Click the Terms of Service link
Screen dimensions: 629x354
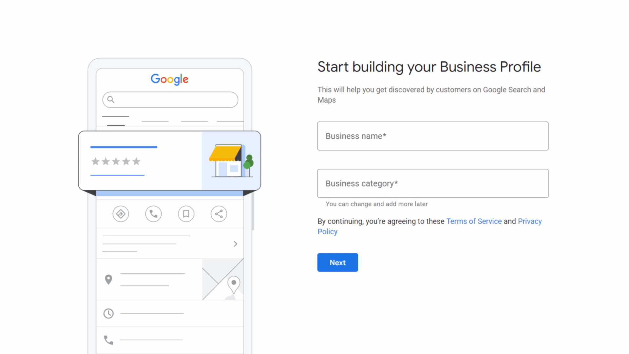[x=474, y=221]
